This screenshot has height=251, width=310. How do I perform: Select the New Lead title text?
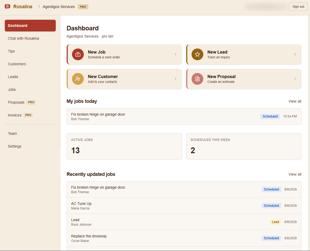click(217, 52)
